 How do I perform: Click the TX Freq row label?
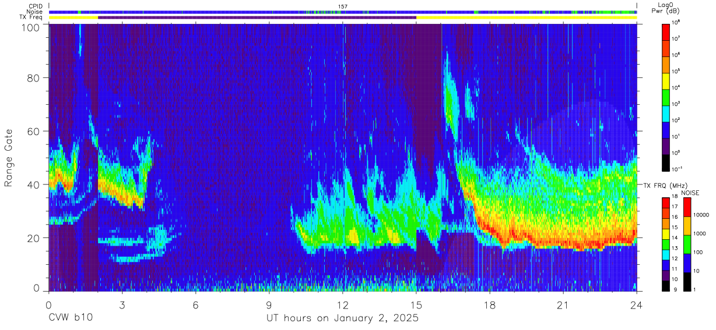pos(30,17)
